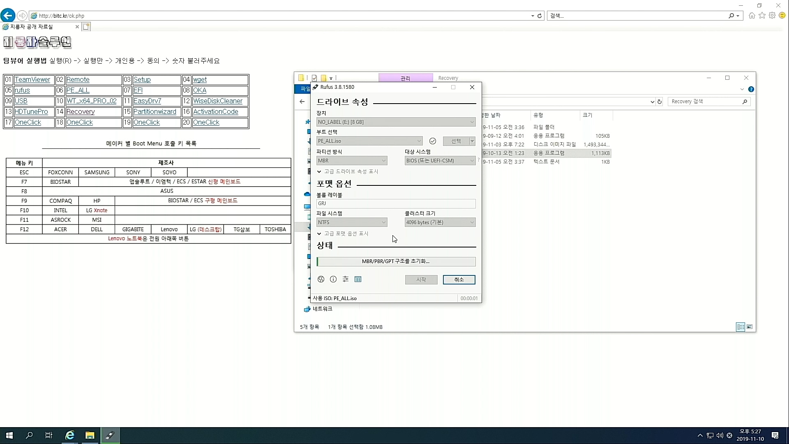Select the 관리 ribbon tab in Explorer

(405, 78)
